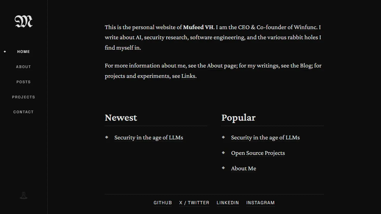This screenshot has width=381, height=214.
Task: Open the Winfunc link in the intro text
Action: (x=305, y=27)
